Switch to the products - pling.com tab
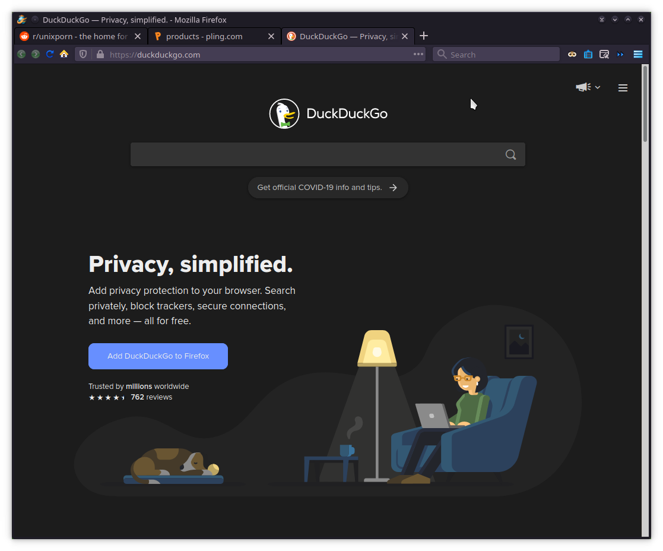 click(214, 36)
